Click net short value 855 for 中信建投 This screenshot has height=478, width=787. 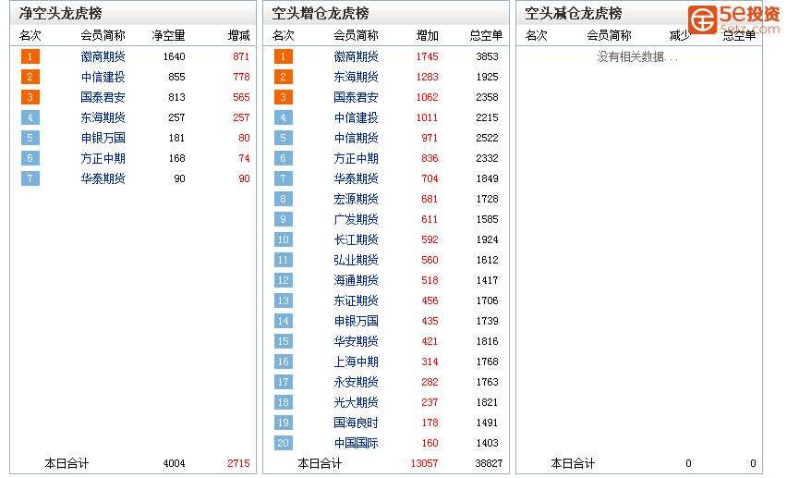[176, 77]
